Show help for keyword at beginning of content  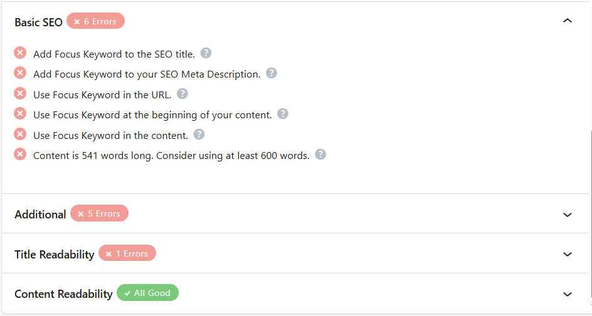coord(283,114)
